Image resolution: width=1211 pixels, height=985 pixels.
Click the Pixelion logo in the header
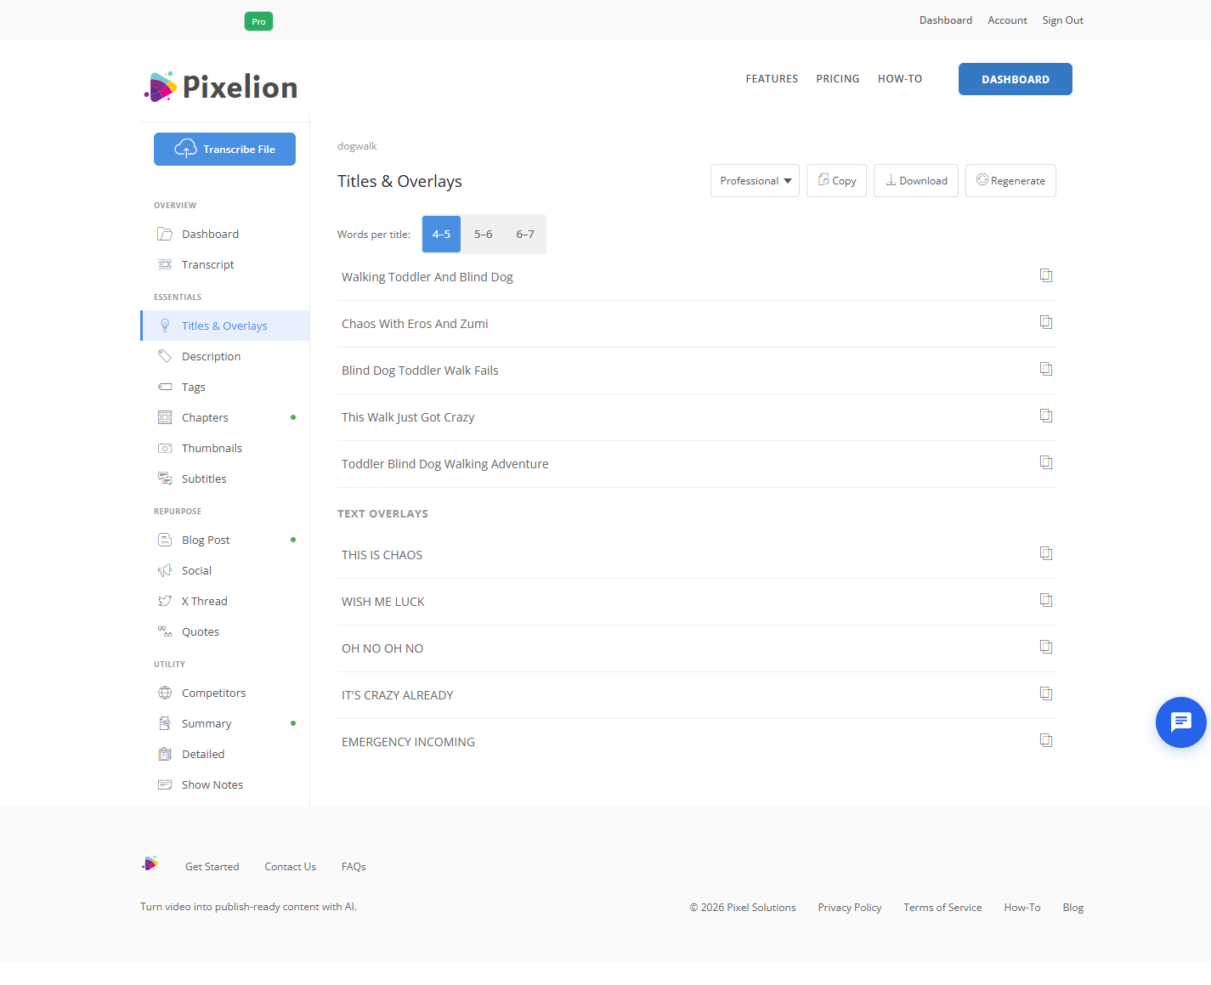[221, 87]
